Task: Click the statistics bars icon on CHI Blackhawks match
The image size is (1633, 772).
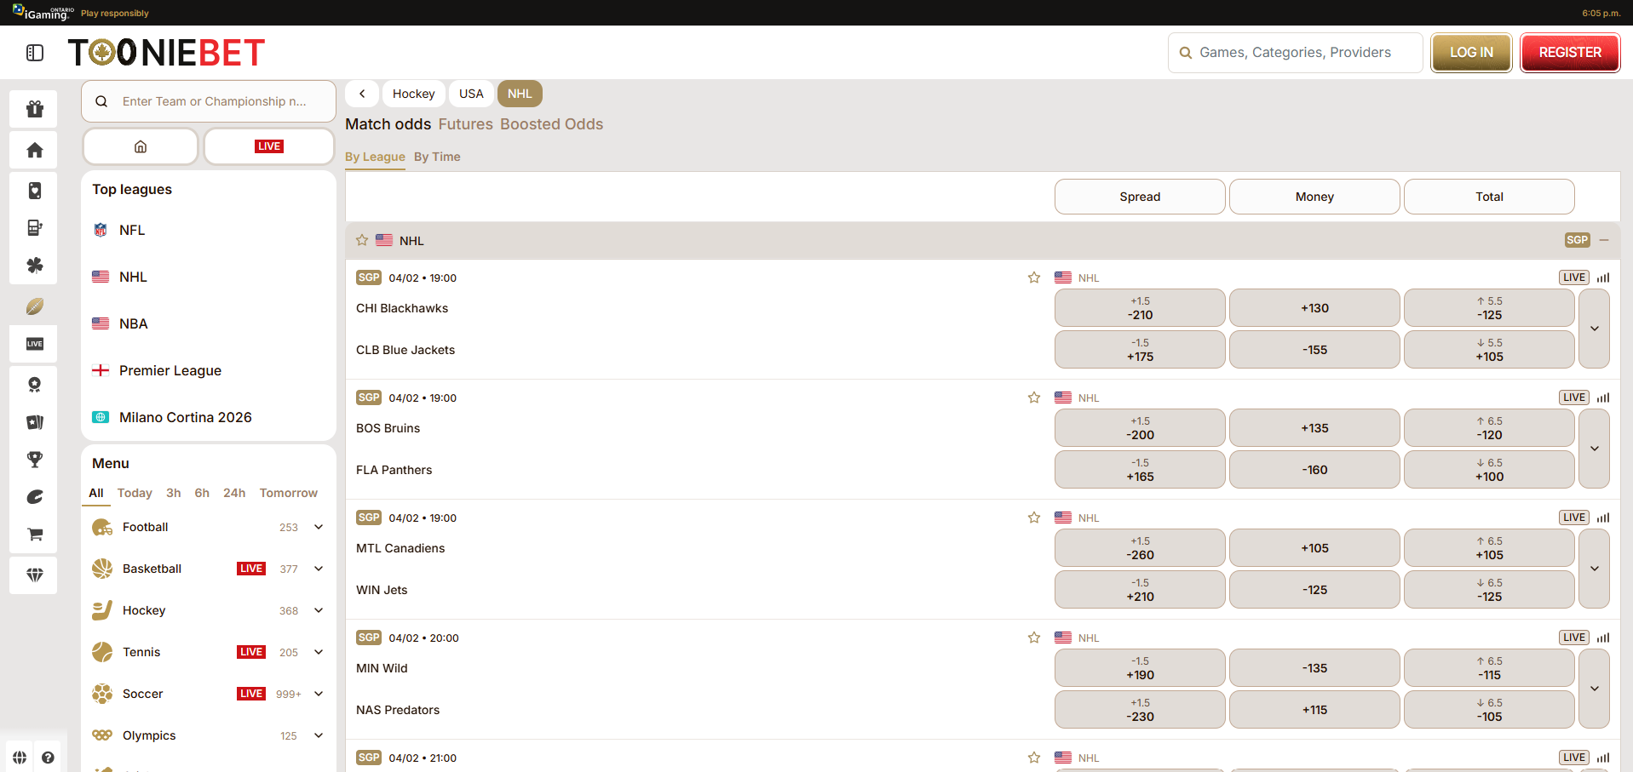Action: point(1604,277)
